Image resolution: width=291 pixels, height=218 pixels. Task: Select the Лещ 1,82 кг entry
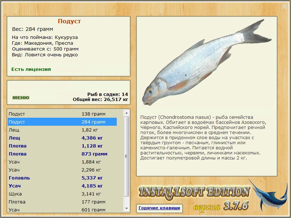(x=62, y=130)
